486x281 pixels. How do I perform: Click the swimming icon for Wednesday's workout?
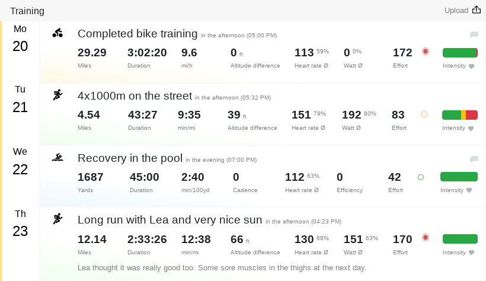57,157
